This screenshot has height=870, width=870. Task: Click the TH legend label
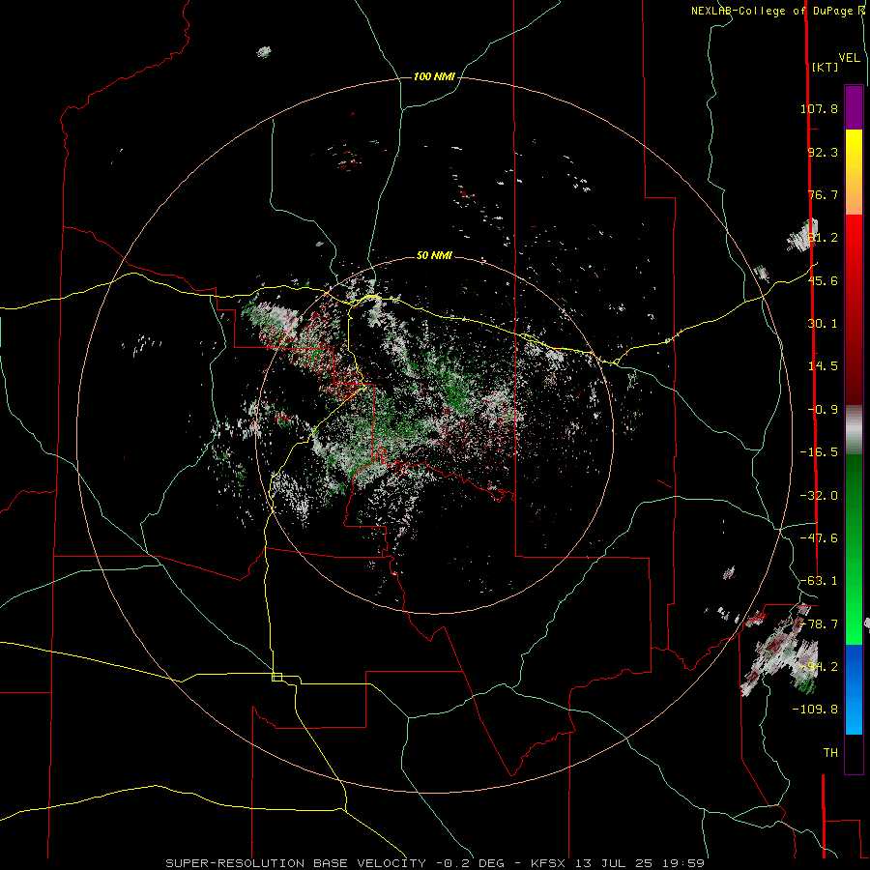coord(830,753)
